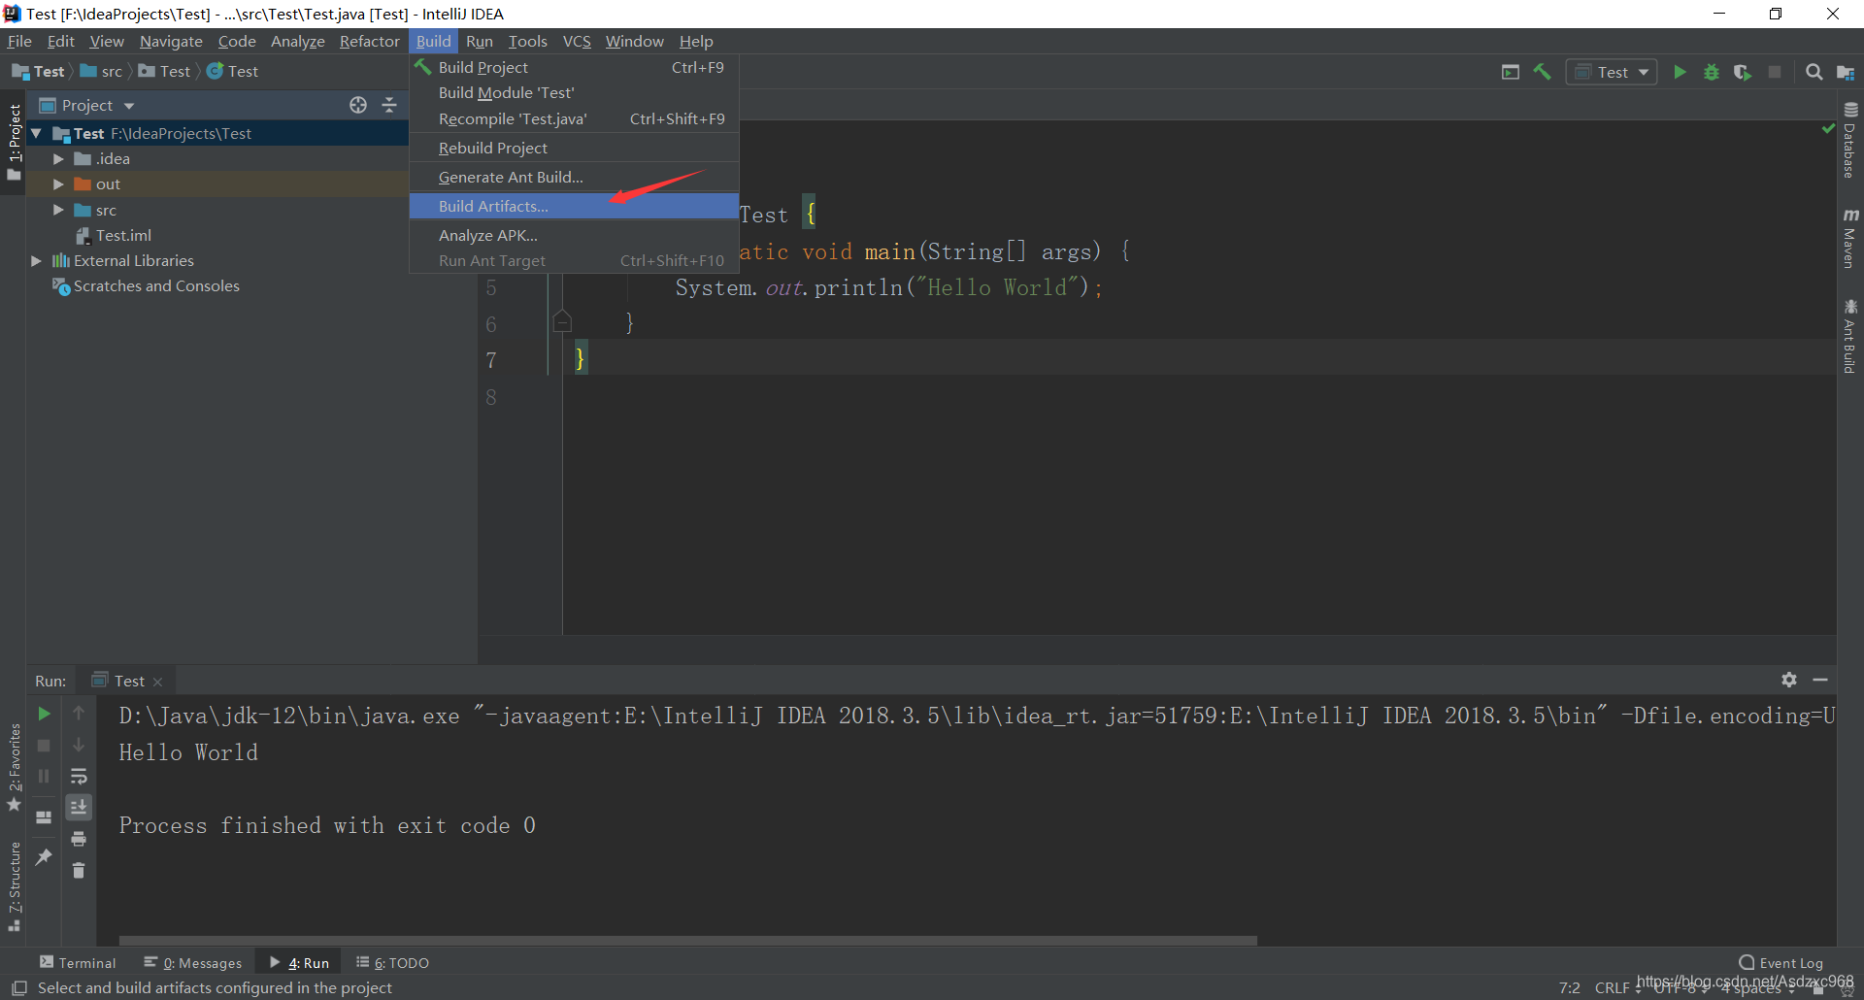Open the Terminal tool window button
This screenshot has width=1864, height=1000.
(x=78, y=962)
